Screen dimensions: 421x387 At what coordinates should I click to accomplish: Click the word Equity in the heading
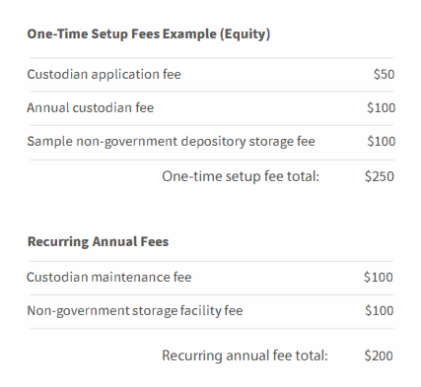245,34
